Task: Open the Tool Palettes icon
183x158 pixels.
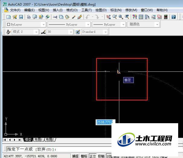Action: [147, 17]
